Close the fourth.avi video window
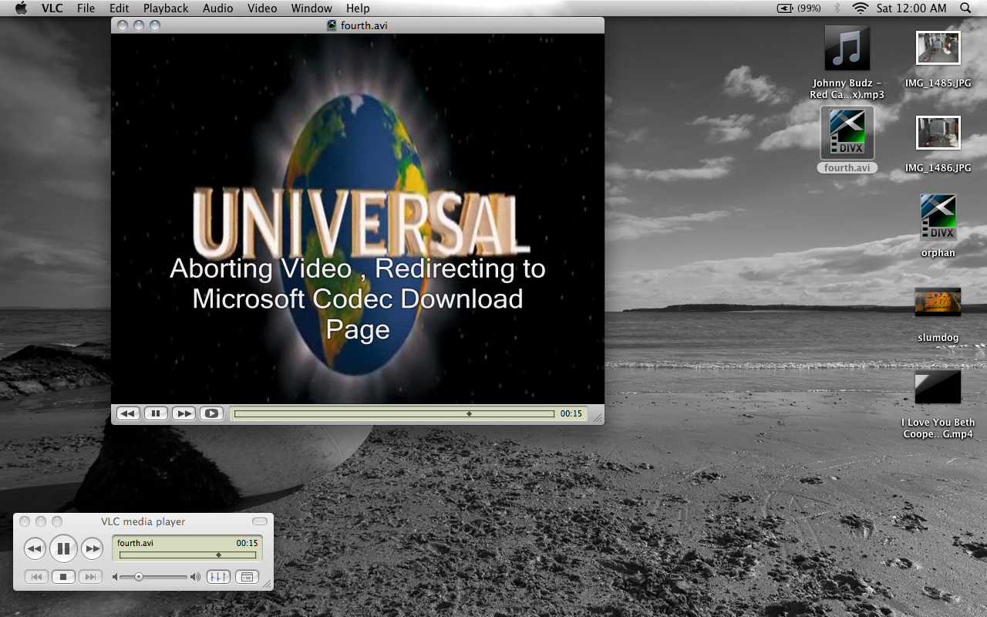This screenshot has width=987, height=617. 122,25
